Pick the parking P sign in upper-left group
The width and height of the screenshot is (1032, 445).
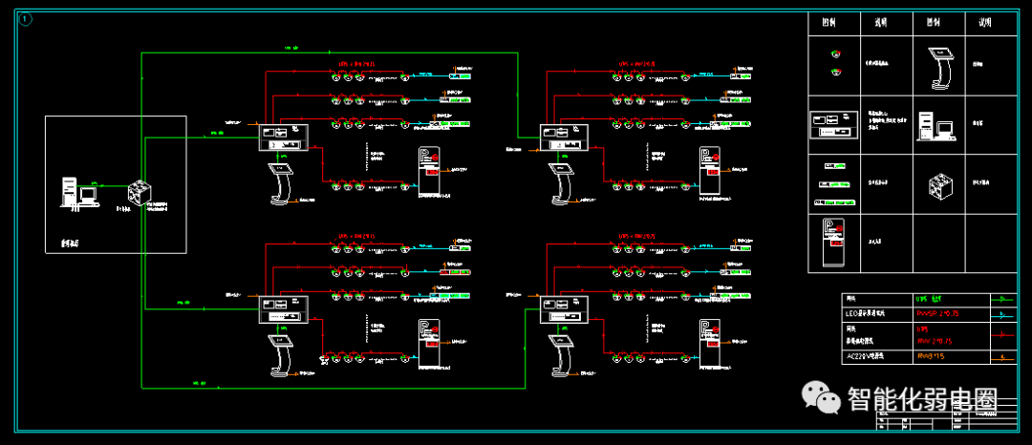pos(428,171)
